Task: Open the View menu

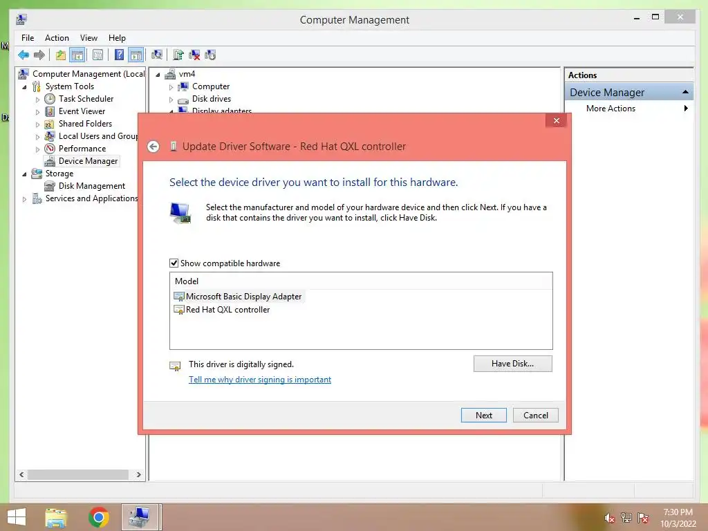Action: pos(88,38)
